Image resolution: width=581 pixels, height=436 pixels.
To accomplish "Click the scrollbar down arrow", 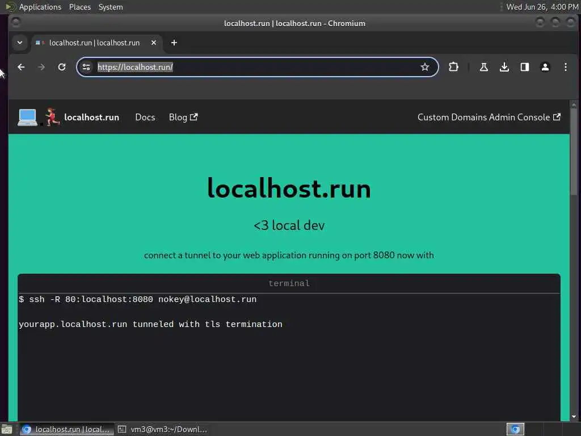I will point(574,416).
